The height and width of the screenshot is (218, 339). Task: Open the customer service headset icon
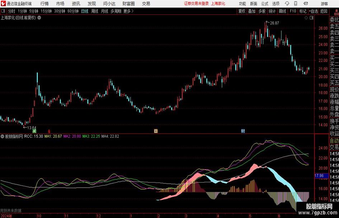pos(287,4)
